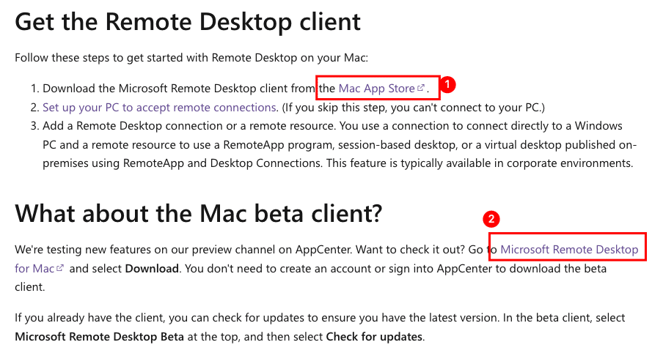Screen dimensions: 663x364
Task: Click bold Microsoft Remote Desktop Beta text
Action: [99, 337]
